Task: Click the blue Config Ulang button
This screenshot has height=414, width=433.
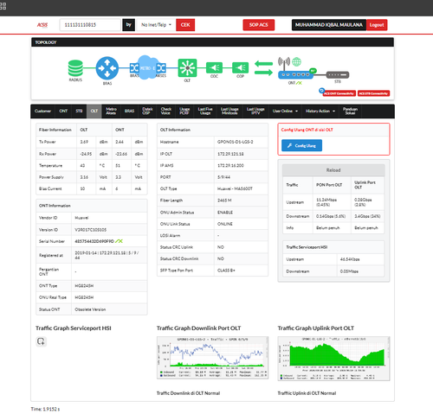Action: 301,145
